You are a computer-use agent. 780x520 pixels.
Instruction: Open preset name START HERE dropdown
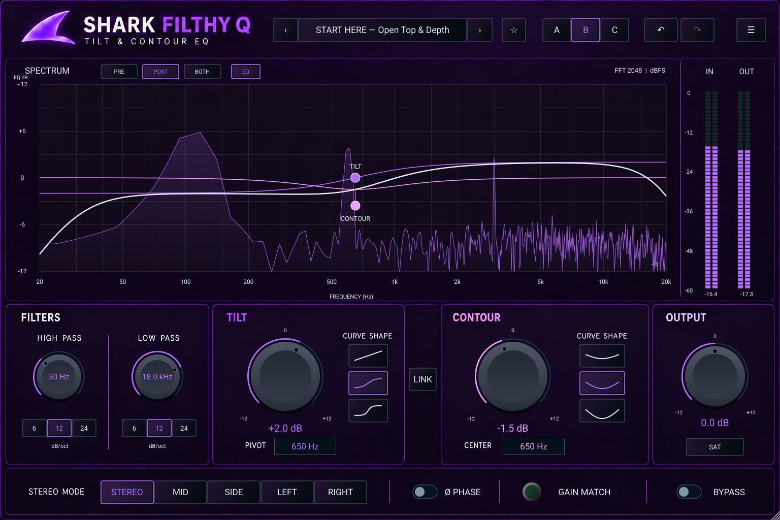(382, 30)
